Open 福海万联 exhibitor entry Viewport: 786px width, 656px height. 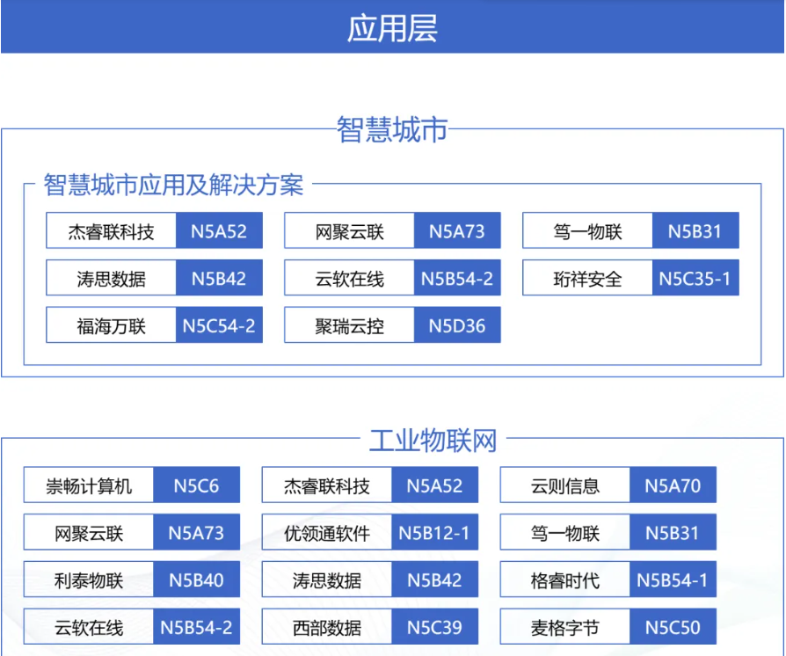coord(111,326)
